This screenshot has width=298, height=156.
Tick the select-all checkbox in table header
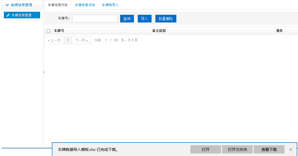pos(49,31)
